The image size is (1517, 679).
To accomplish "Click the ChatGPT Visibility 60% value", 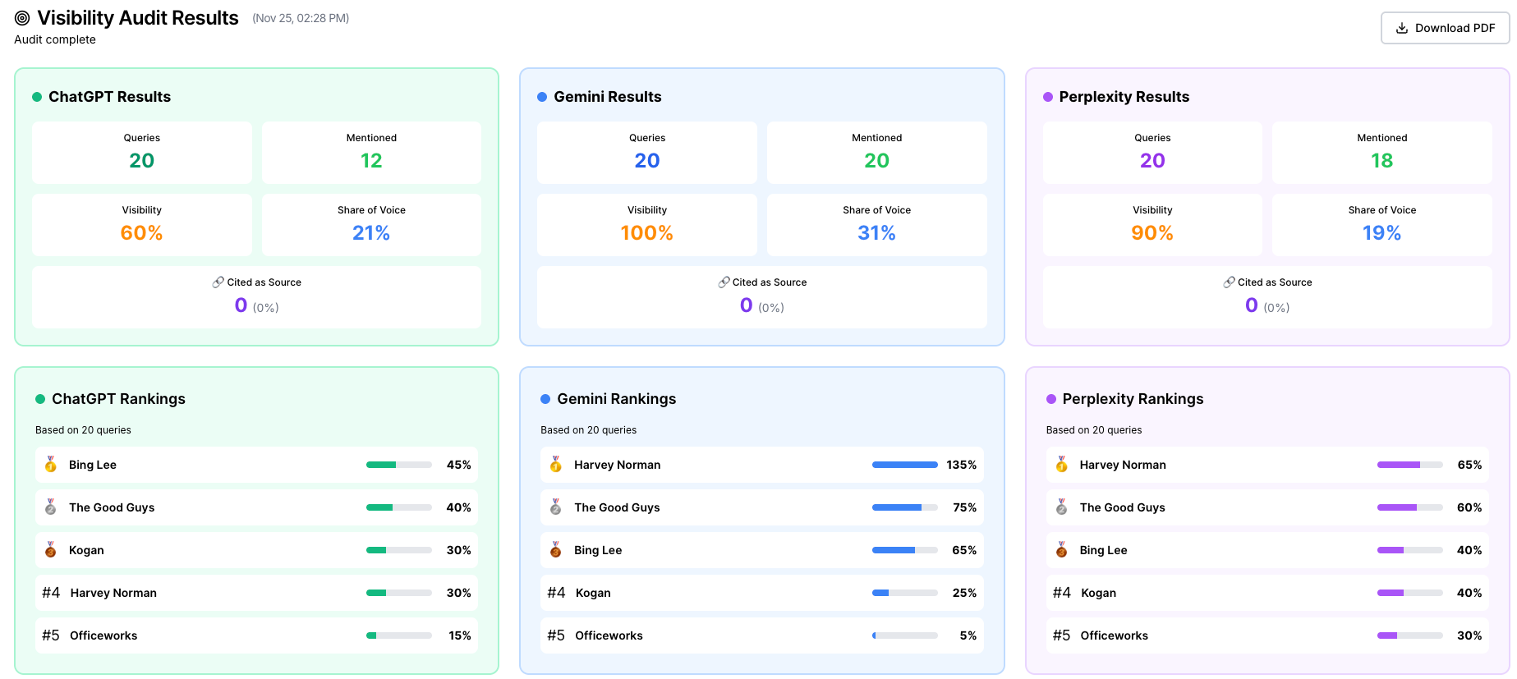I will 141,233.
